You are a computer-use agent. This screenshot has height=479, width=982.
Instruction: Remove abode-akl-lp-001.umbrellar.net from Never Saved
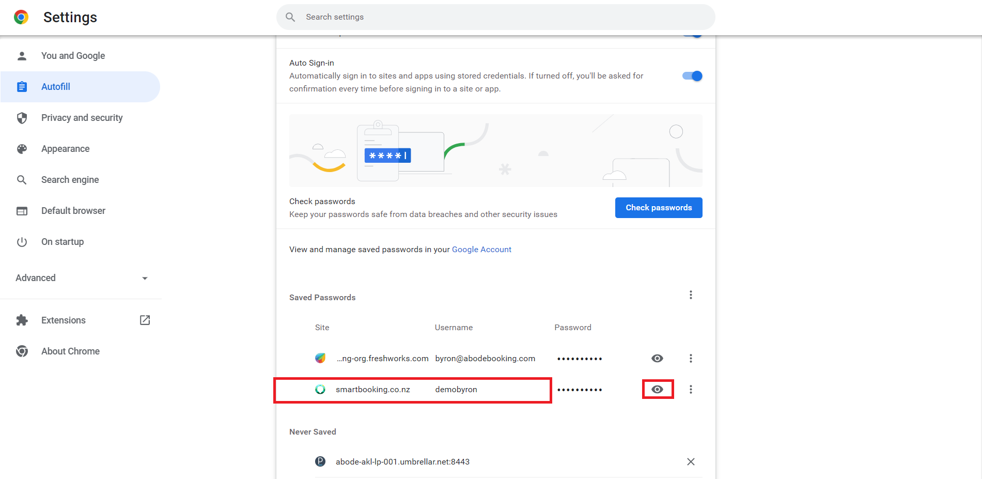point(691,462)
